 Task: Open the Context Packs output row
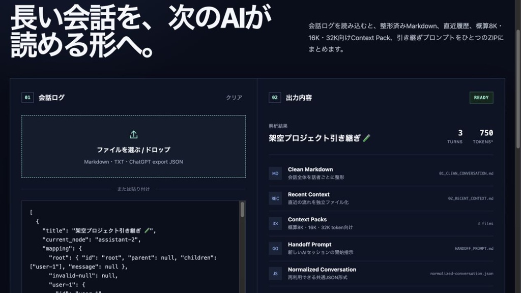pos(381,224)
